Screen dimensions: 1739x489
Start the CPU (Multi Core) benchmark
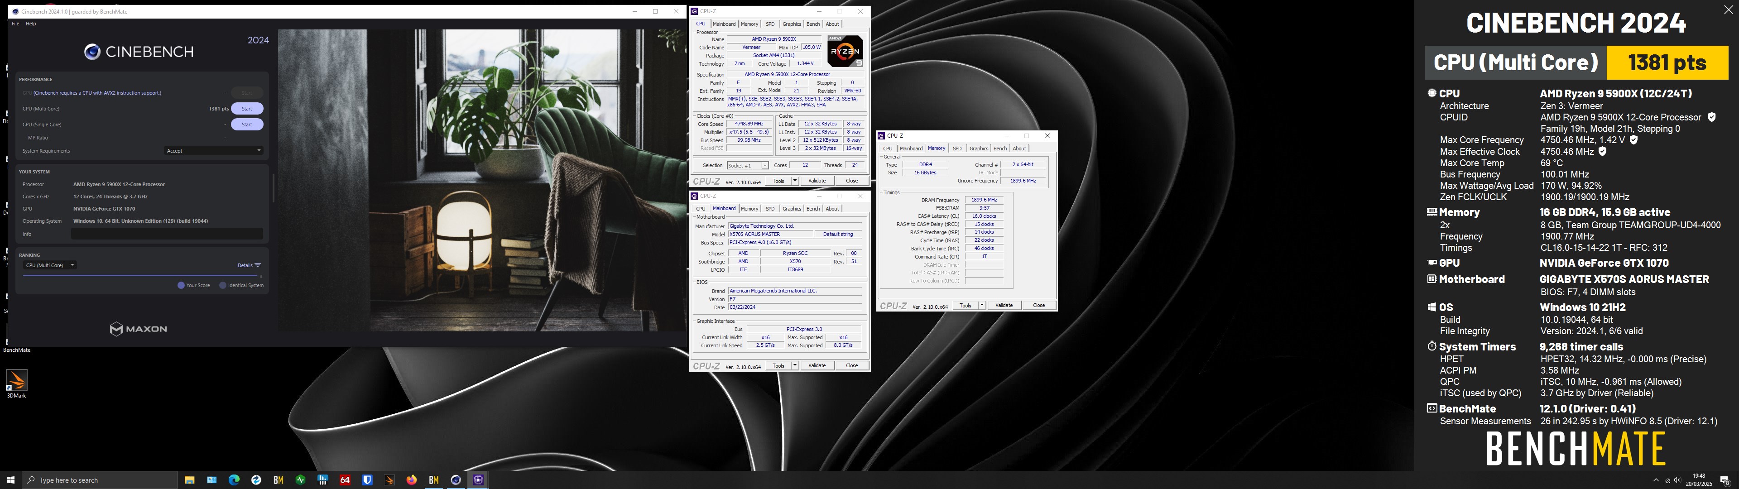point(247,109)
